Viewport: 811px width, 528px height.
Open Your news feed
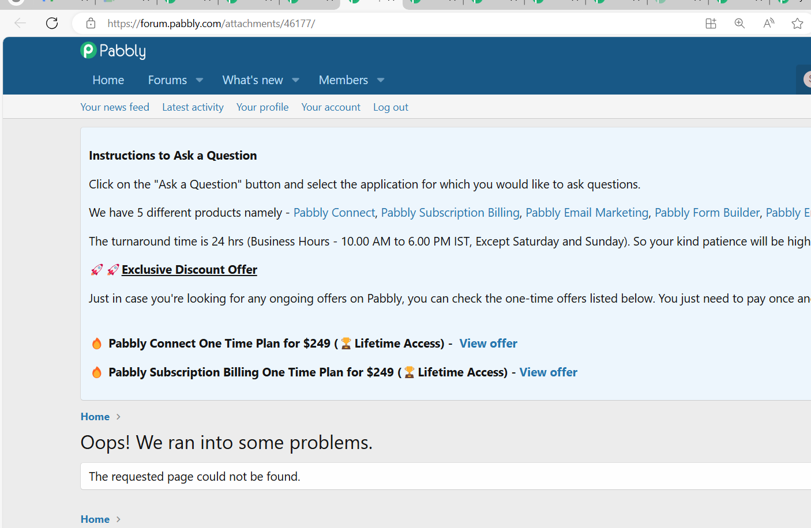click(x=115, y=107)
